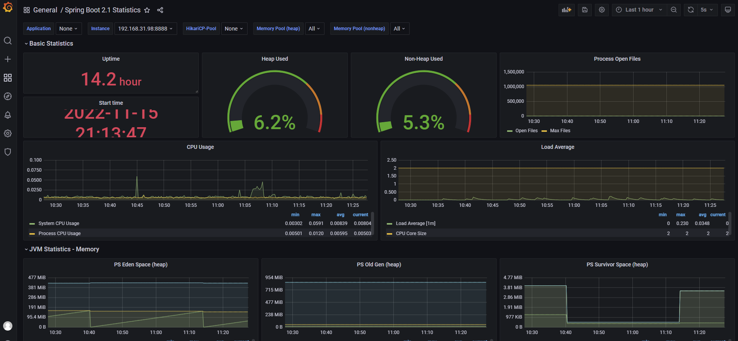Open the user profile avatar
The height and width of the screenshot is (341, 738).
[8, 326]
